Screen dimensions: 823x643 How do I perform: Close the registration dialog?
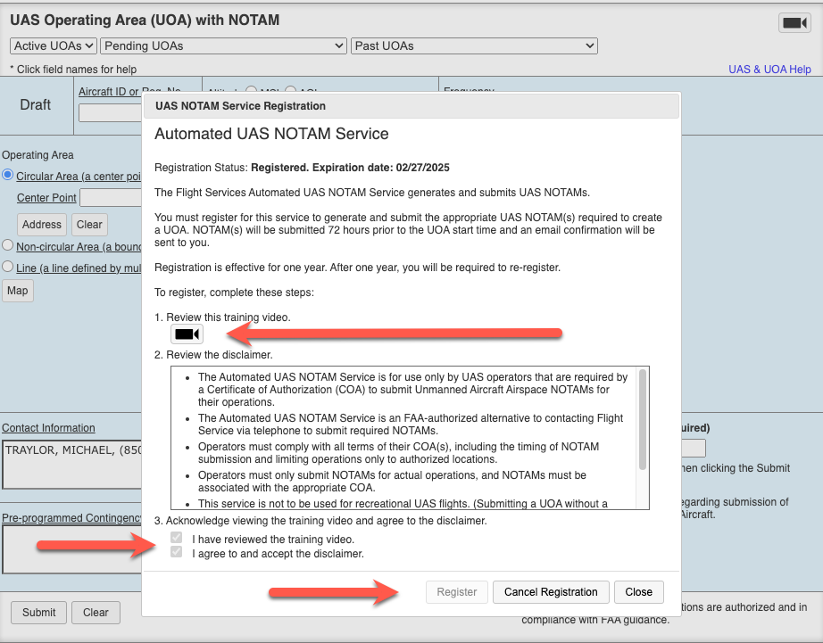pos(639,592)
